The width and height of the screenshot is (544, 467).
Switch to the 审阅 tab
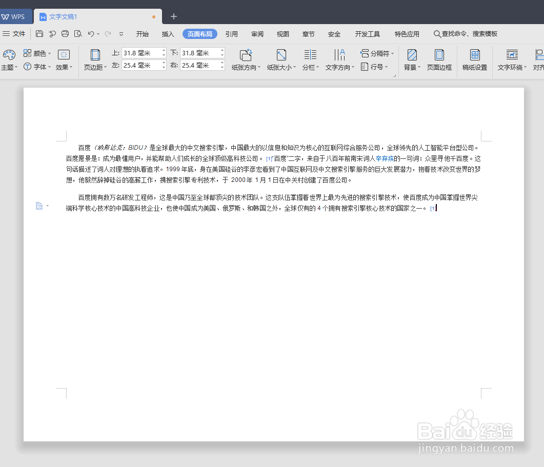(x=257, y=34)
